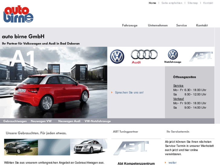Follow the weiter link under Servicetermin
This screenshot has height=165, width=220.
pos(172,163)
